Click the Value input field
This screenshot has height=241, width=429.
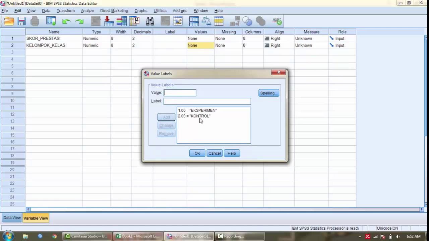[x=180, y=93]
